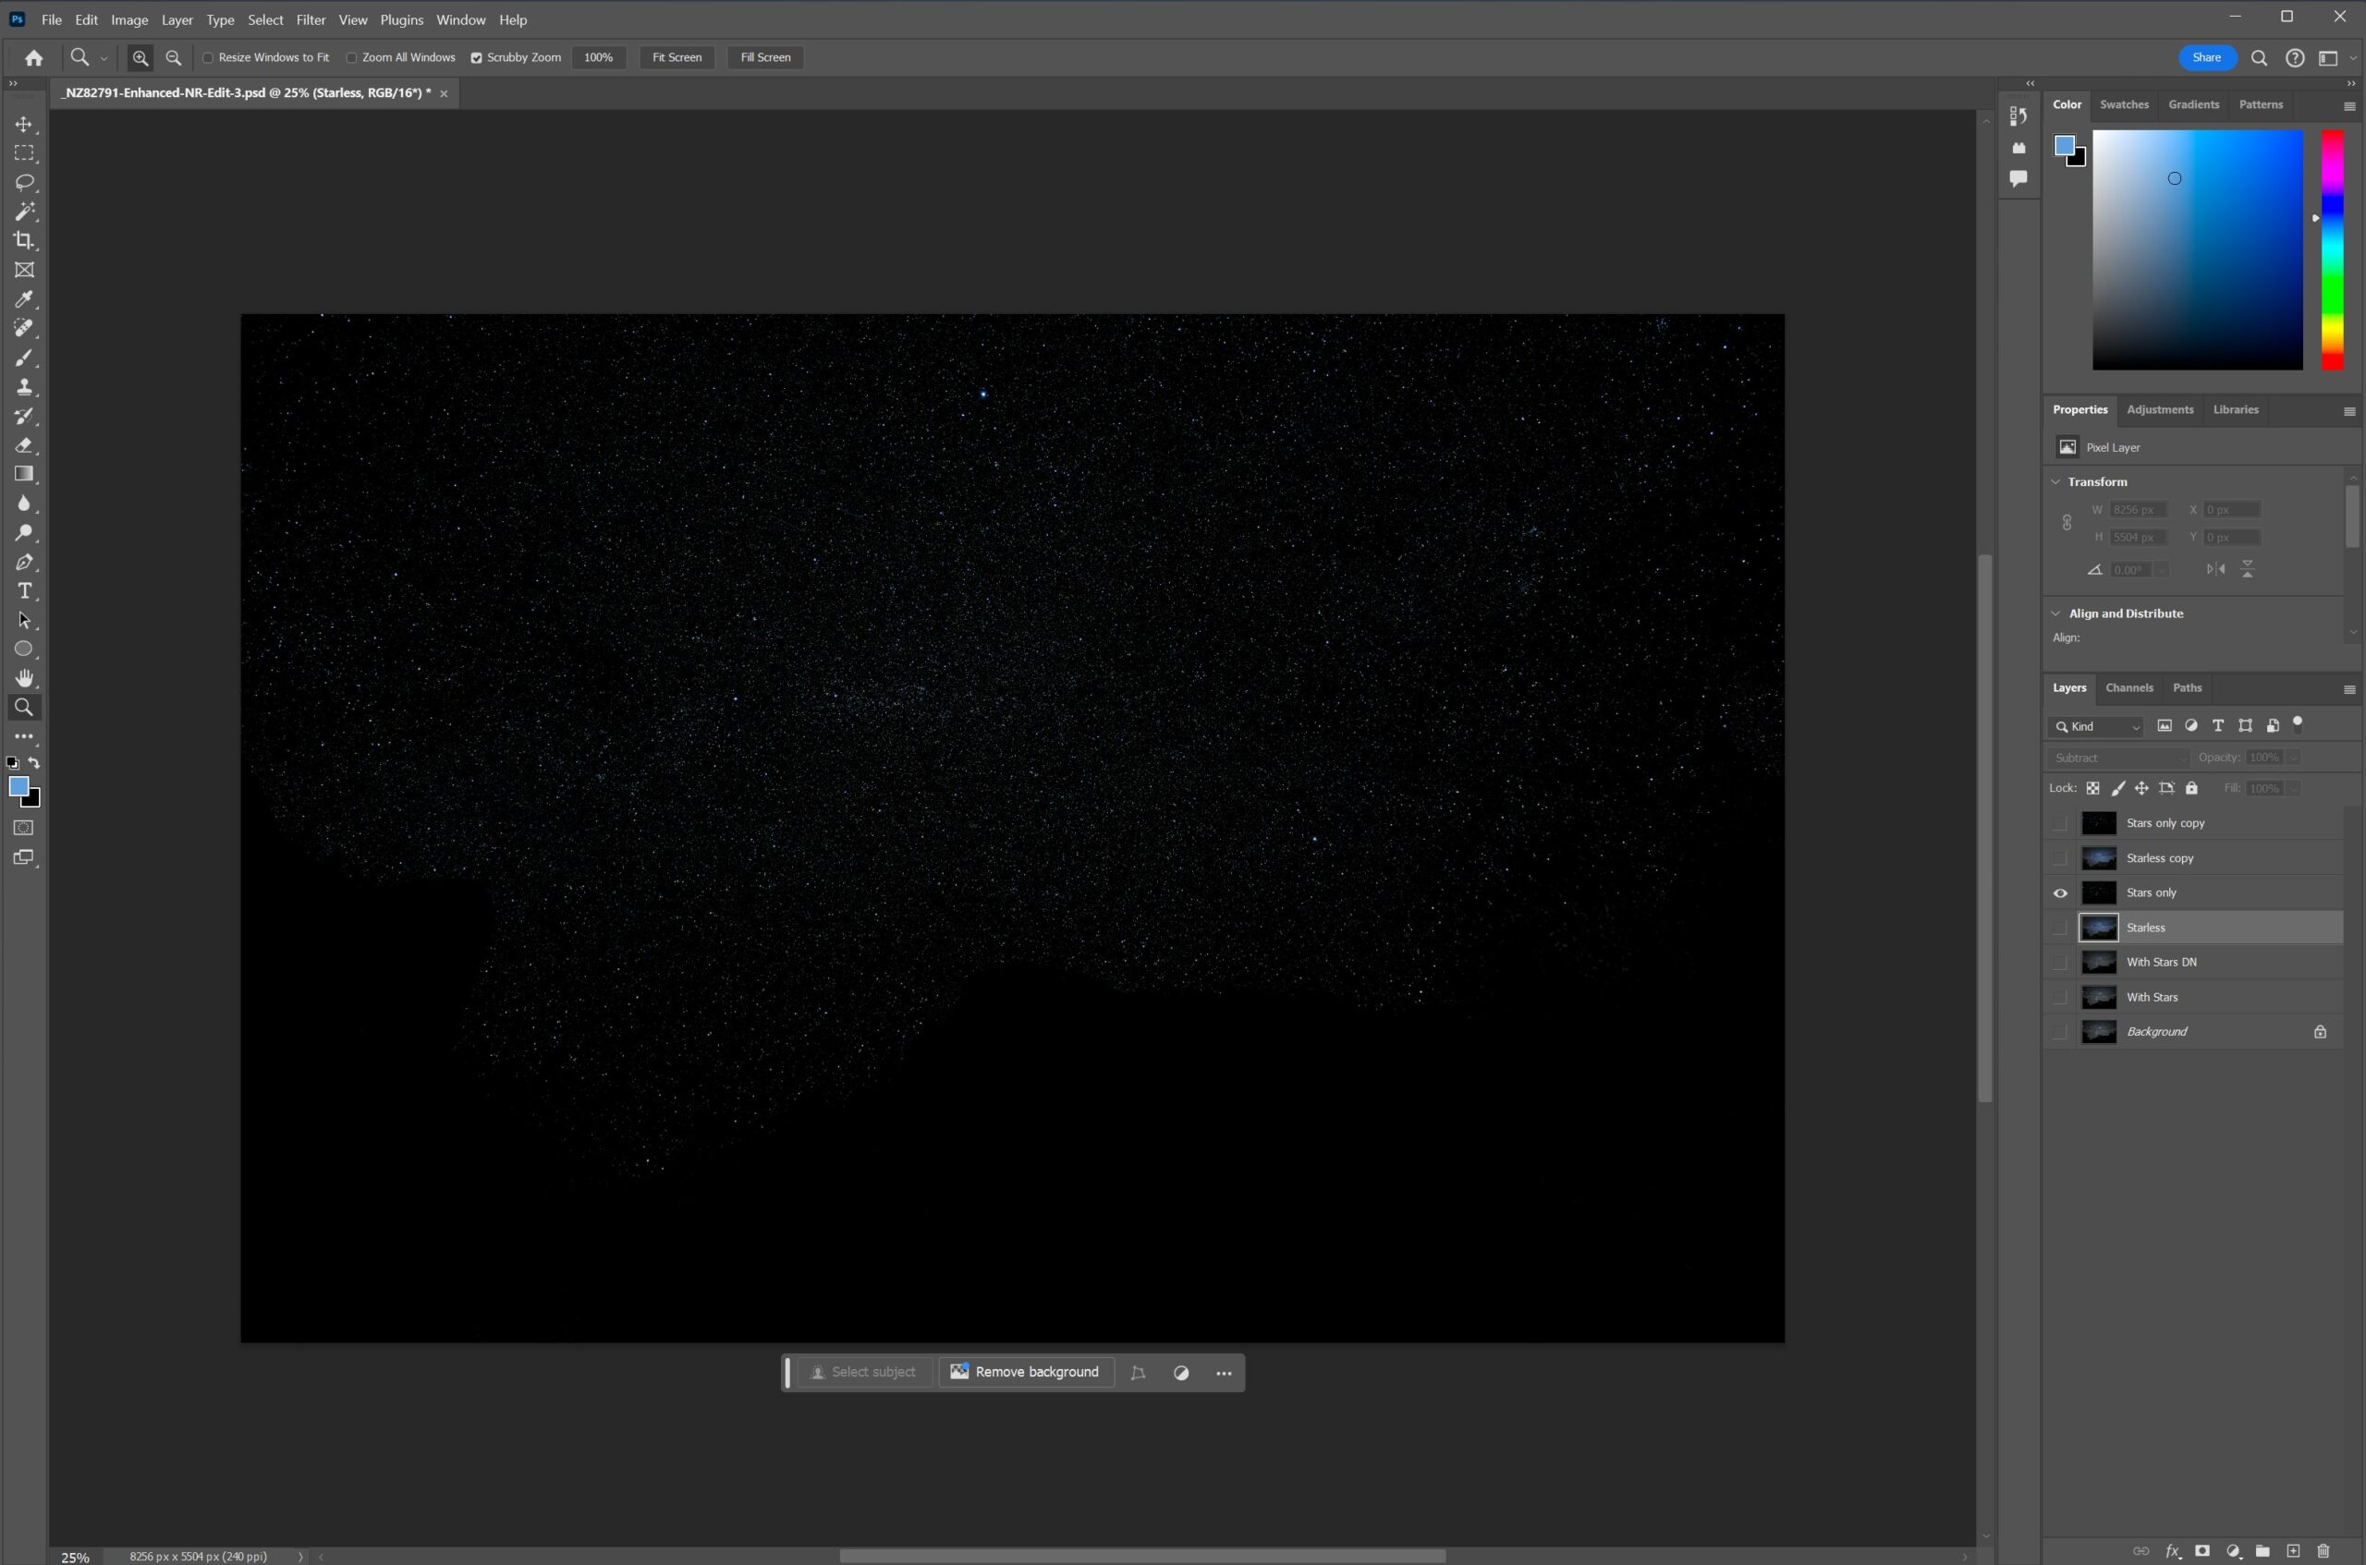Show the With Stars DN layer
2366x1565 pixels.
click(2059, 962)
